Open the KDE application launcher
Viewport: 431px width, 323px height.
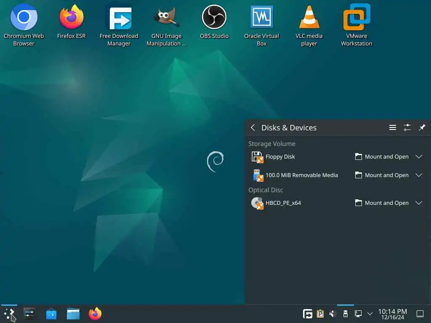tap(9, 314)
